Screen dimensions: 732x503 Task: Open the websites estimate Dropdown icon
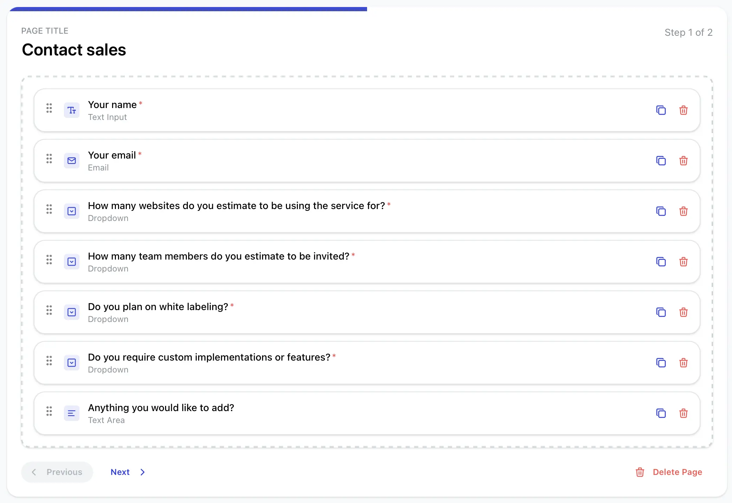71,211
